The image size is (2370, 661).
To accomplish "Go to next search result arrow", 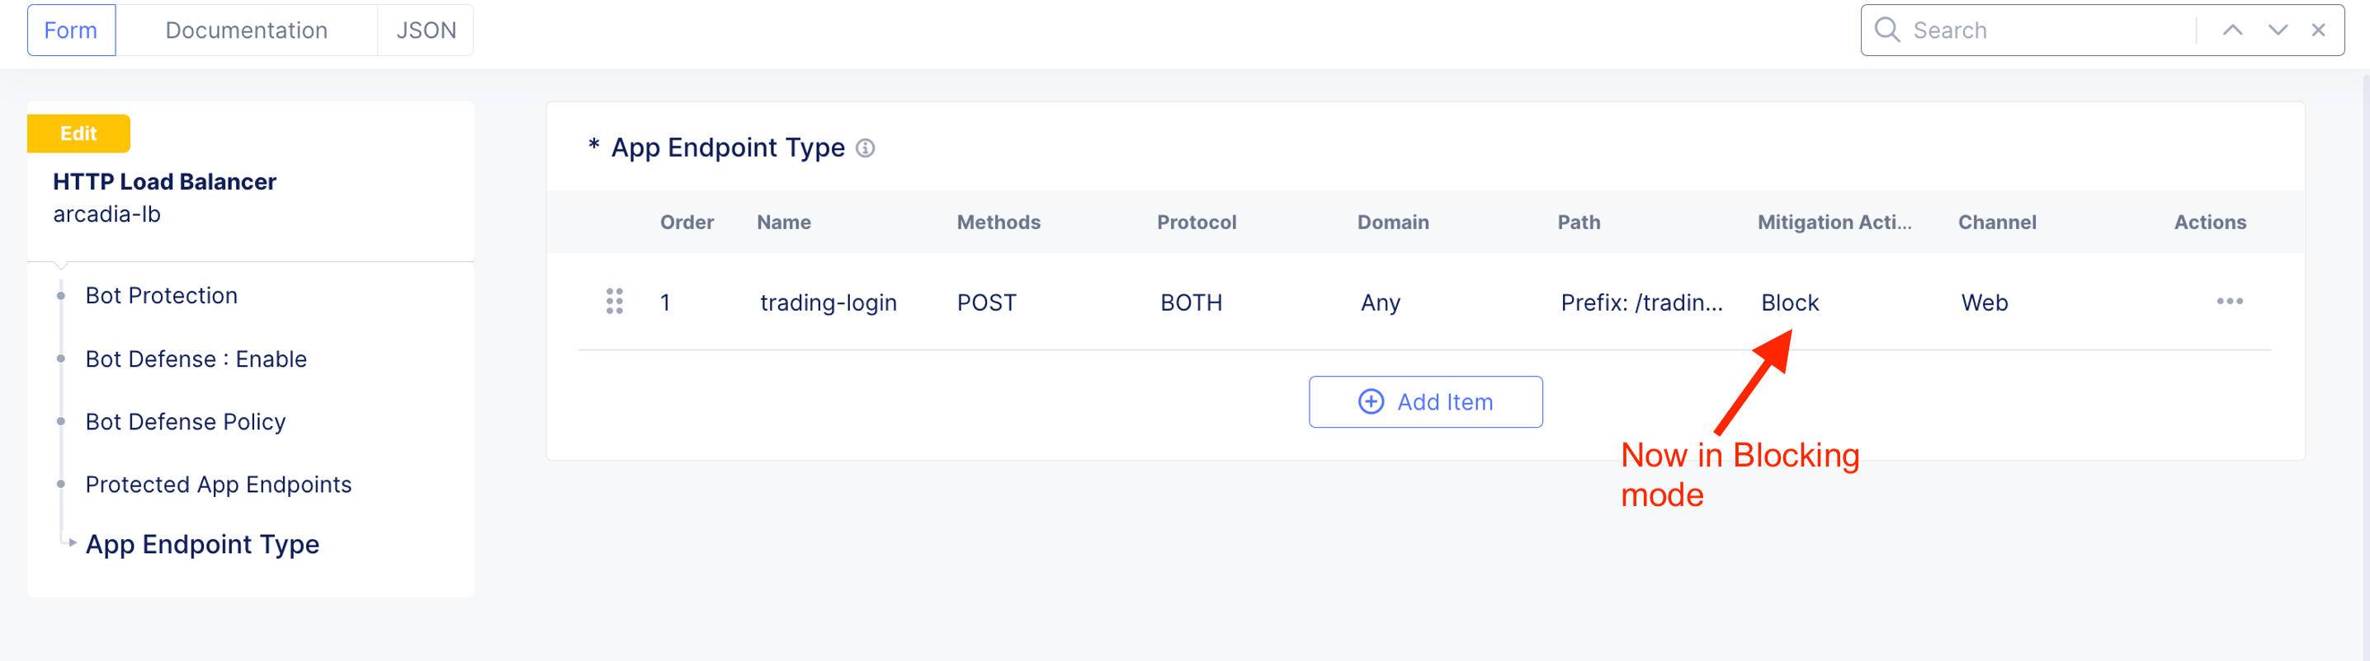I will coord(2277,30).
